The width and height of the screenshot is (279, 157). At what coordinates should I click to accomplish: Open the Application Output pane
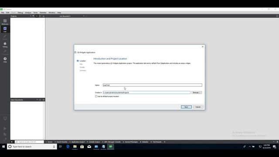pyautogui.click(x=77, y=142)
